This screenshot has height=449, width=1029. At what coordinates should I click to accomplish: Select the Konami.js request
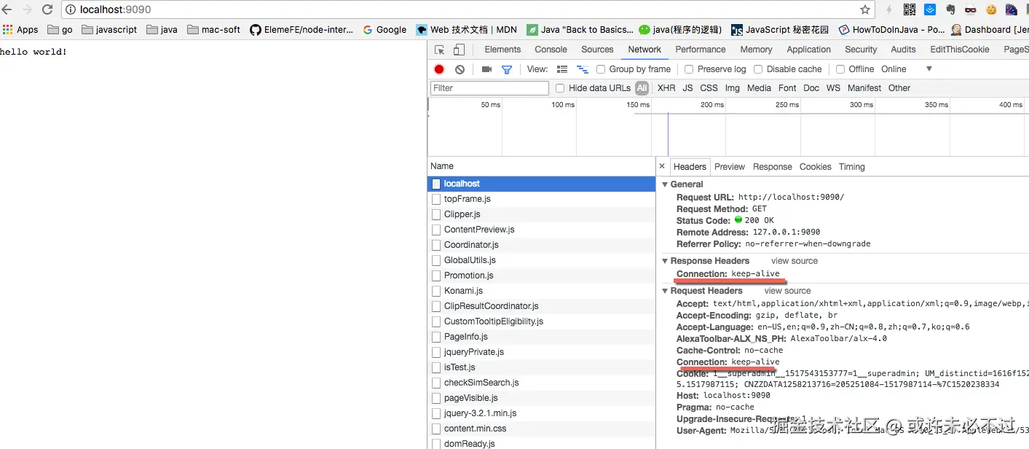(x=541, y=291)
